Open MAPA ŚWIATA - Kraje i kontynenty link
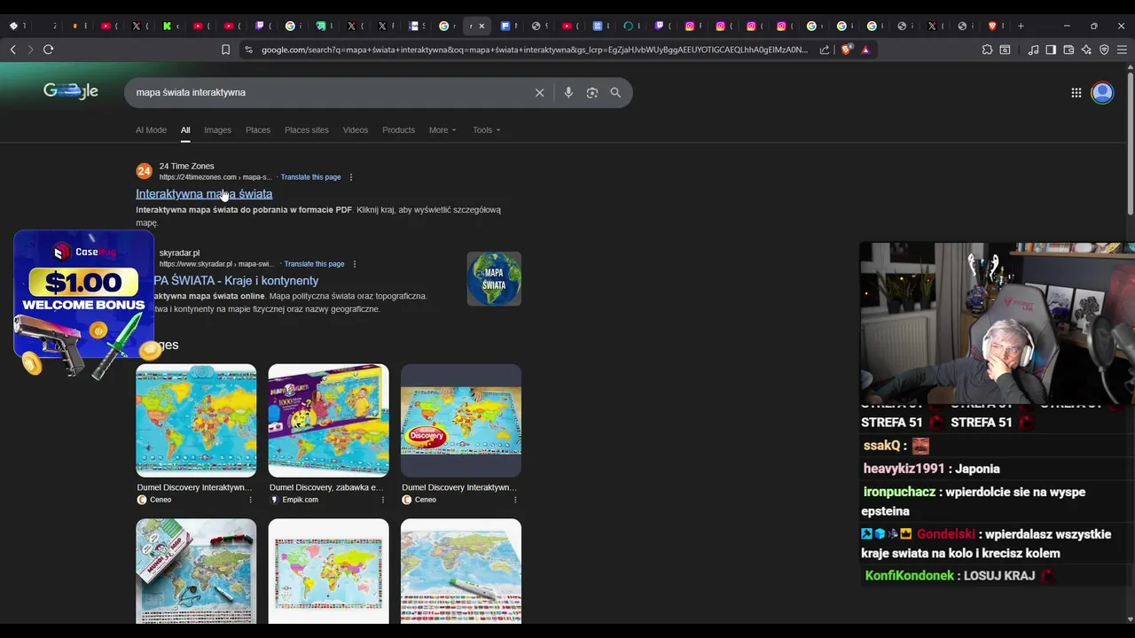This screenshot has width=1135, height=638. pyautogui.click(x=236, y=281)
